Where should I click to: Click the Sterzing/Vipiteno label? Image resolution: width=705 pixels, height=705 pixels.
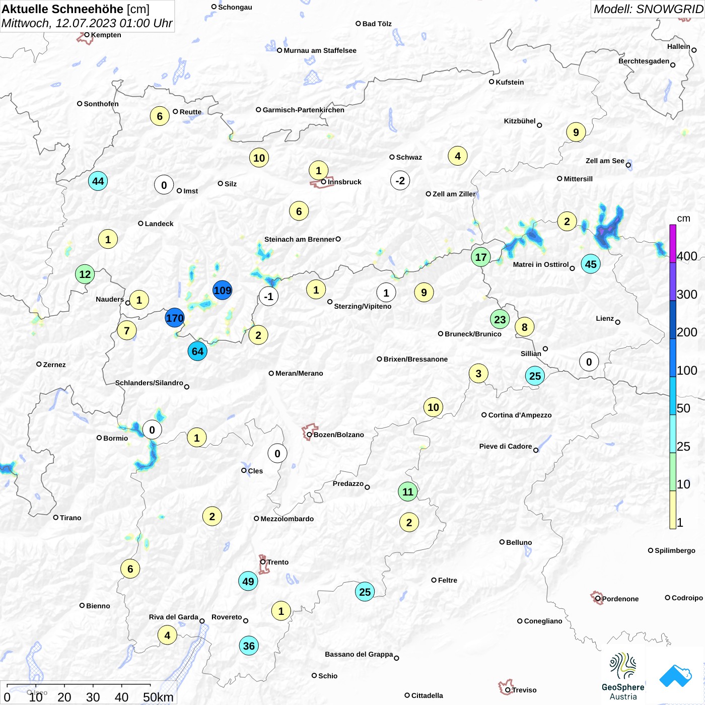tap(363, 306)
